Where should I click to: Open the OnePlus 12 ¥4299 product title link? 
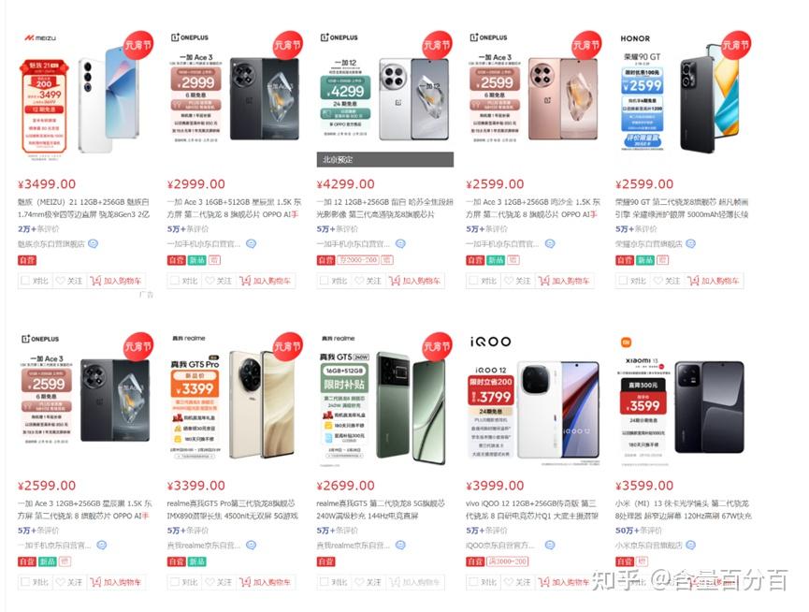tap(385, 208)
